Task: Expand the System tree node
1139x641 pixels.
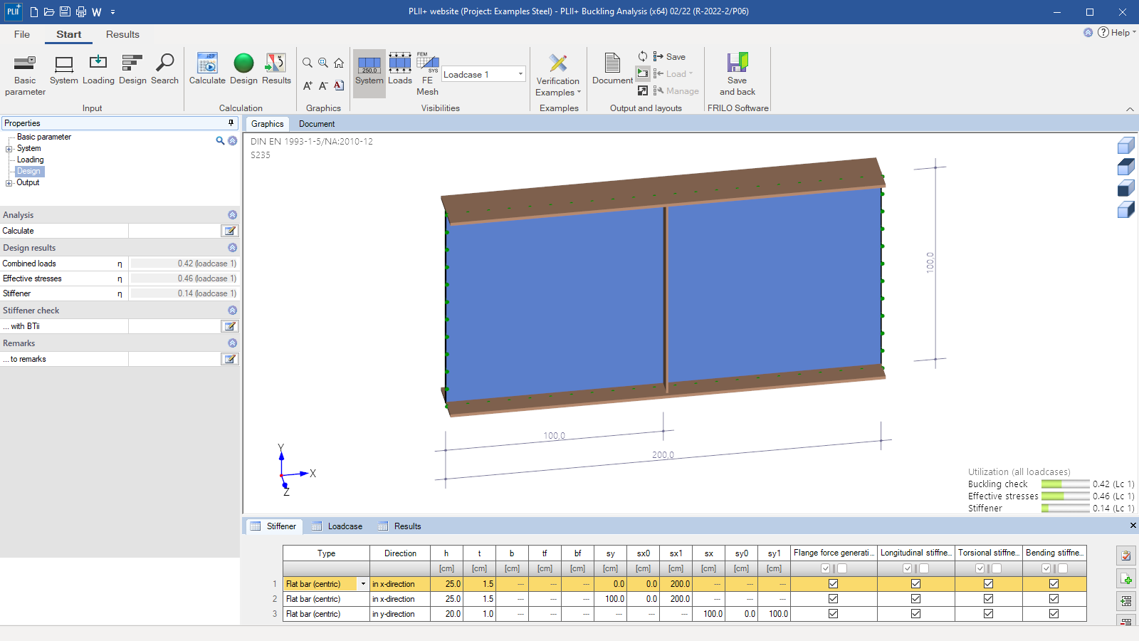Action: coord(9,149)
